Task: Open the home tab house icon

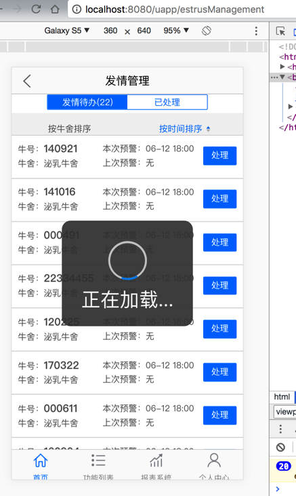Action: [41, 460]
